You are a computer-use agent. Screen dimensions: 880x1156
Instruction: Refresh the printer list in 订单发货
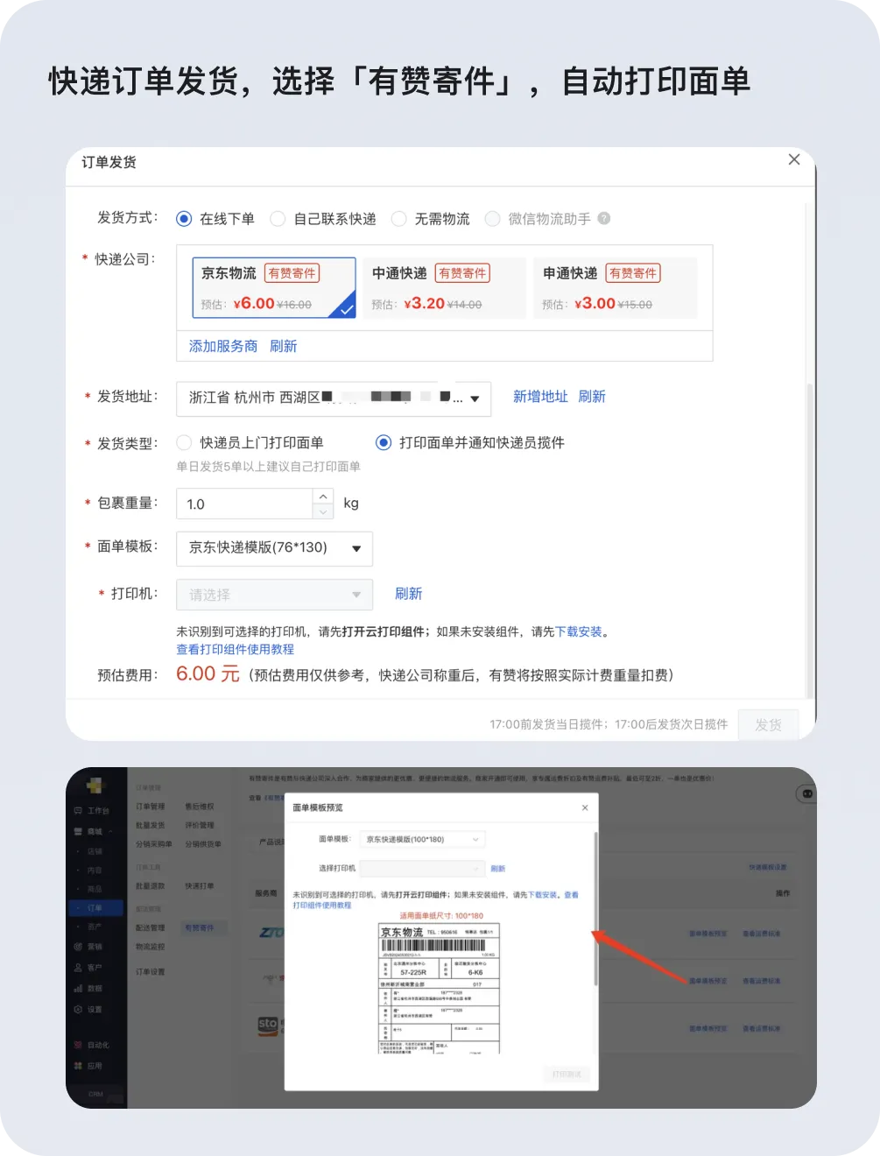point(409,594)
